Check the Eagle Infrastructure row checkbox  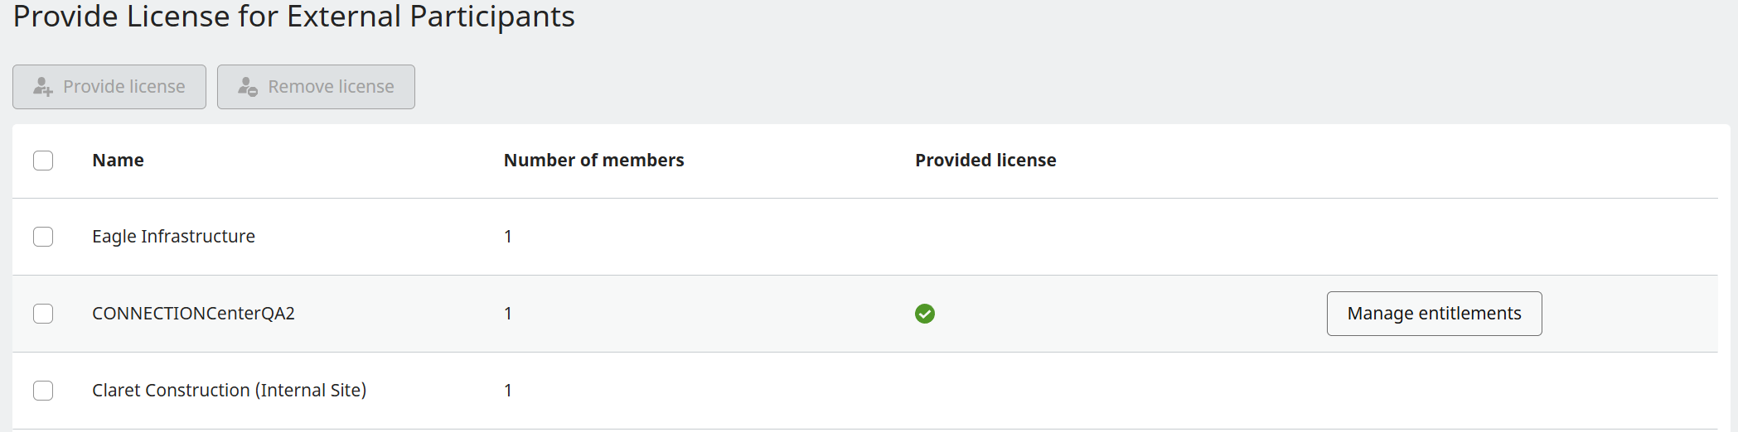[x=43, y=237]
